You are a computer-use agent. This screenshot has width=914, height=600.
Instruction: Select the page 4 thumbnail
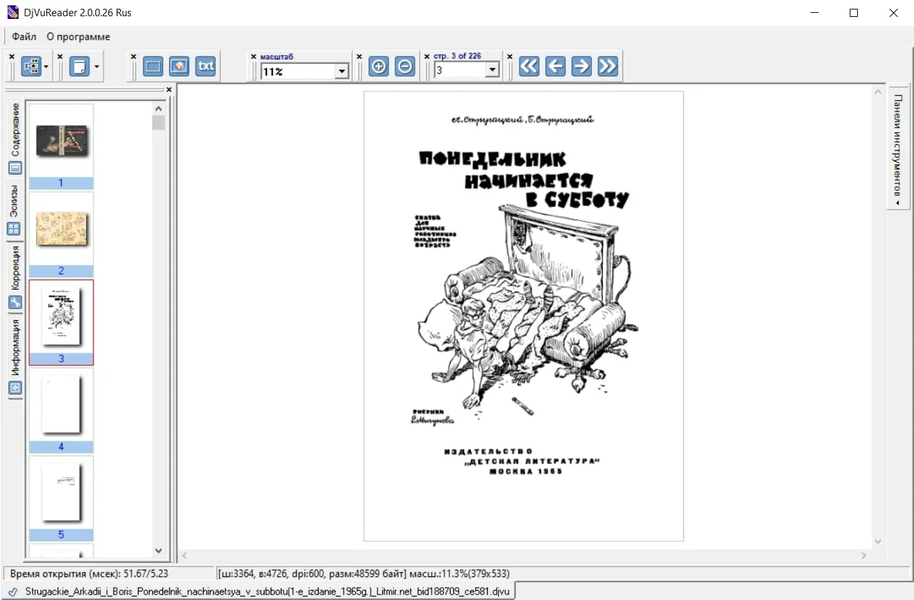[61, 410]
